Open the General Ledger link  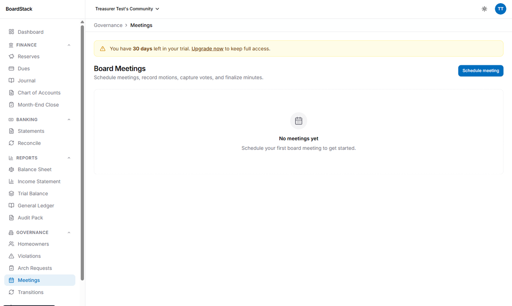[x=40, y=206]
